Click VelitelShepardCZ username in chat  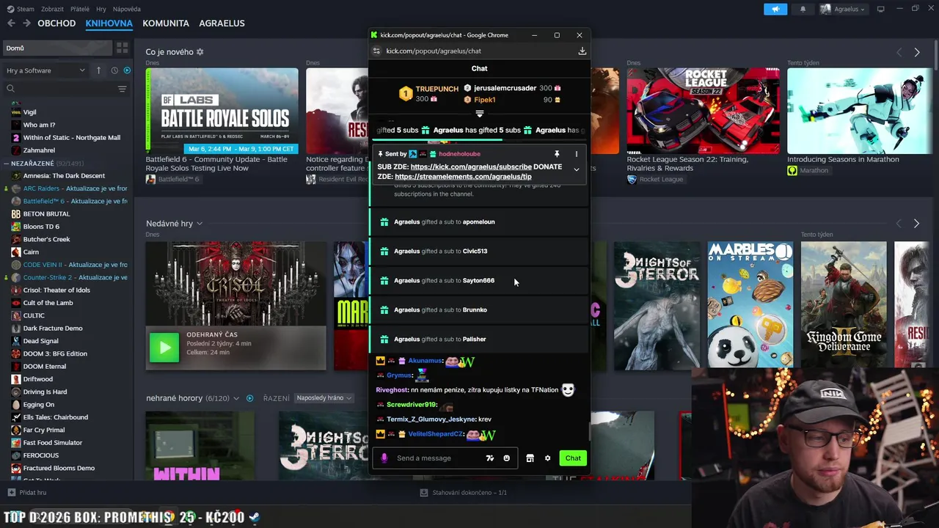click(436, 434)
